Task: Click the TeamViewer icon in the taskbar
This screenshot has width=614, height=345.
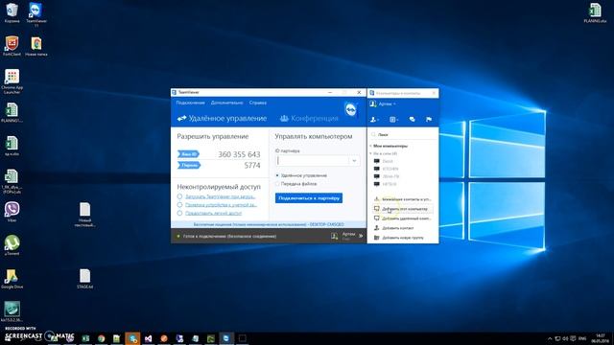Action: [226, 338]
